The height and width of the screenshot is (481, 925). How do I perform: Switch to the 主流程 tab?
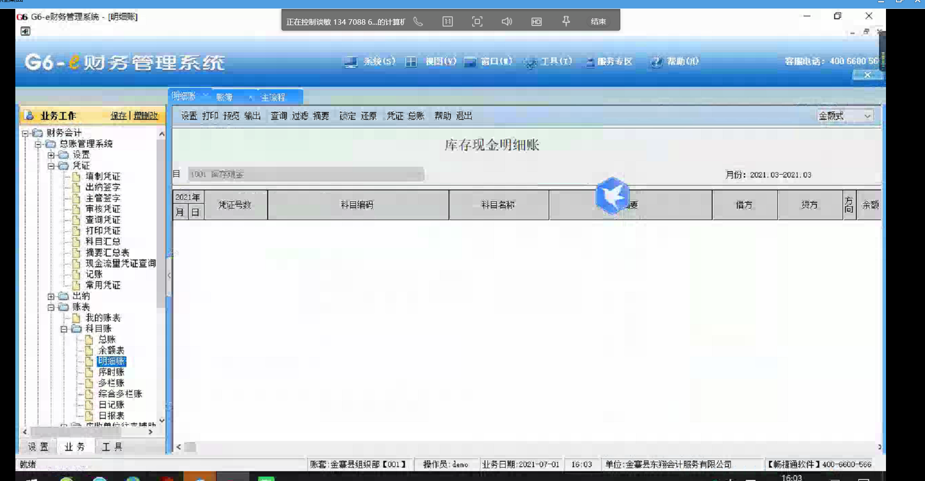pyautogui.click(x=273, y=97)
